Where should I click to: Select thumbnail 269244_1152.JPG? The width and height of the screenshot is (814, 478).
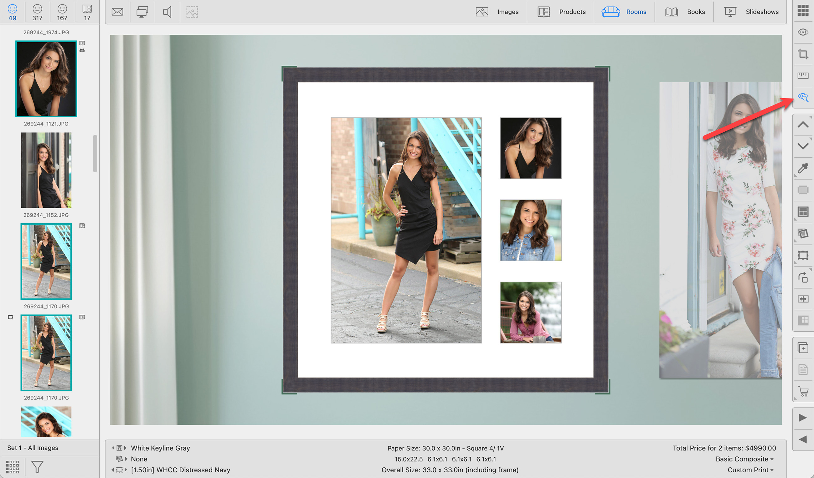click(46, 170)
